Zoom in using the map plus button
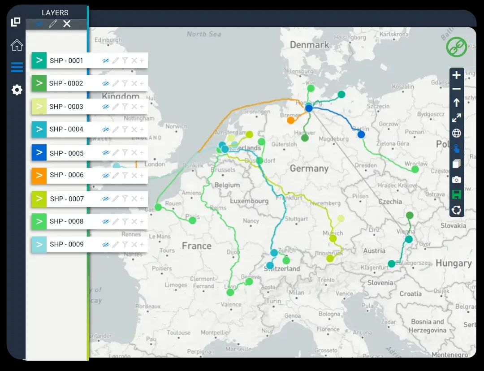The height and width of the screenshot is (371, 484). (456, 75)
